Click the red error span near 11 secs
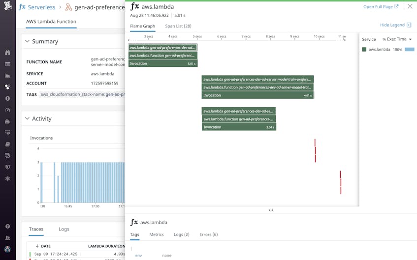Viewport: 417px width, 260px height. 340,182
